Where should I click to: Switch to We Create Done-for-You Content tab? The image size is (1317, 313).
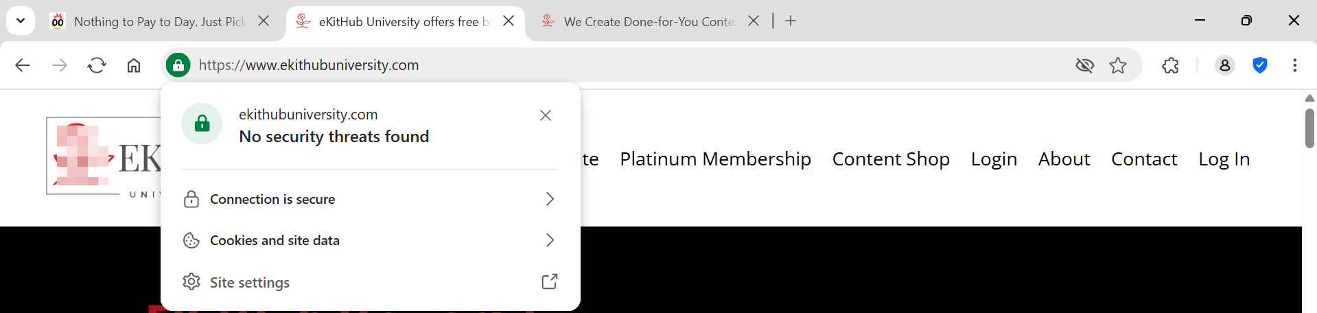645,21
